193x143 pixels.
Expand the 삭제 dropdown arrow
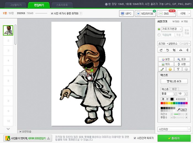pos(189,13)
